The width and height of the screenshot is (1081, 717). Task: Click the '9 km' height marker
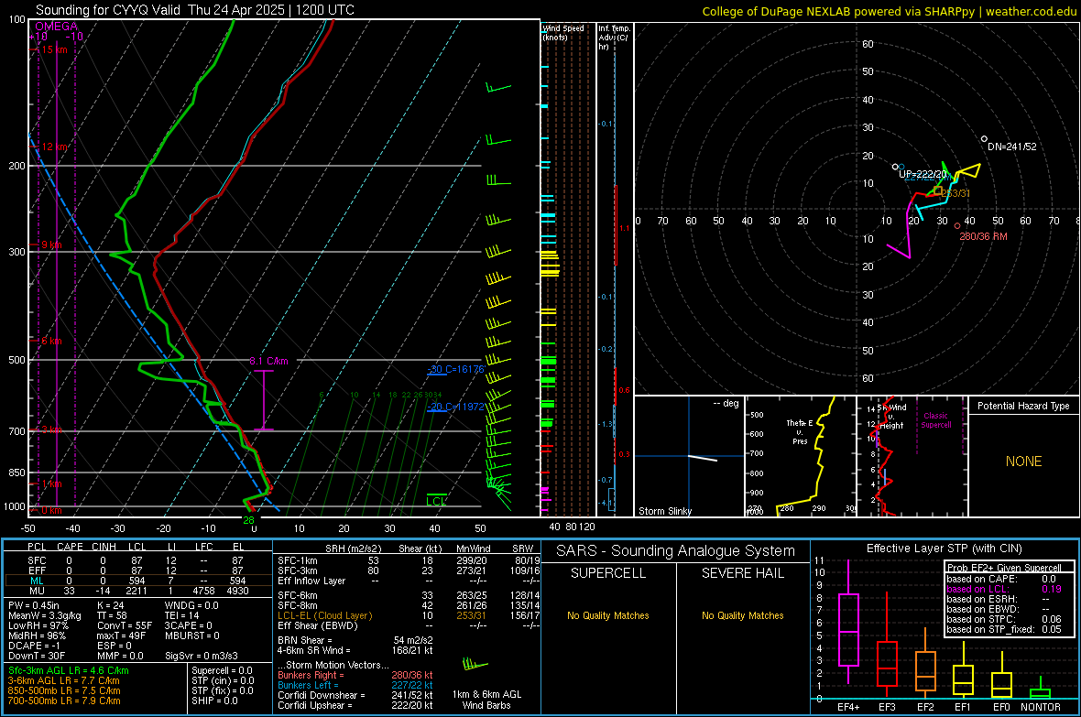(x=51, y=244)
